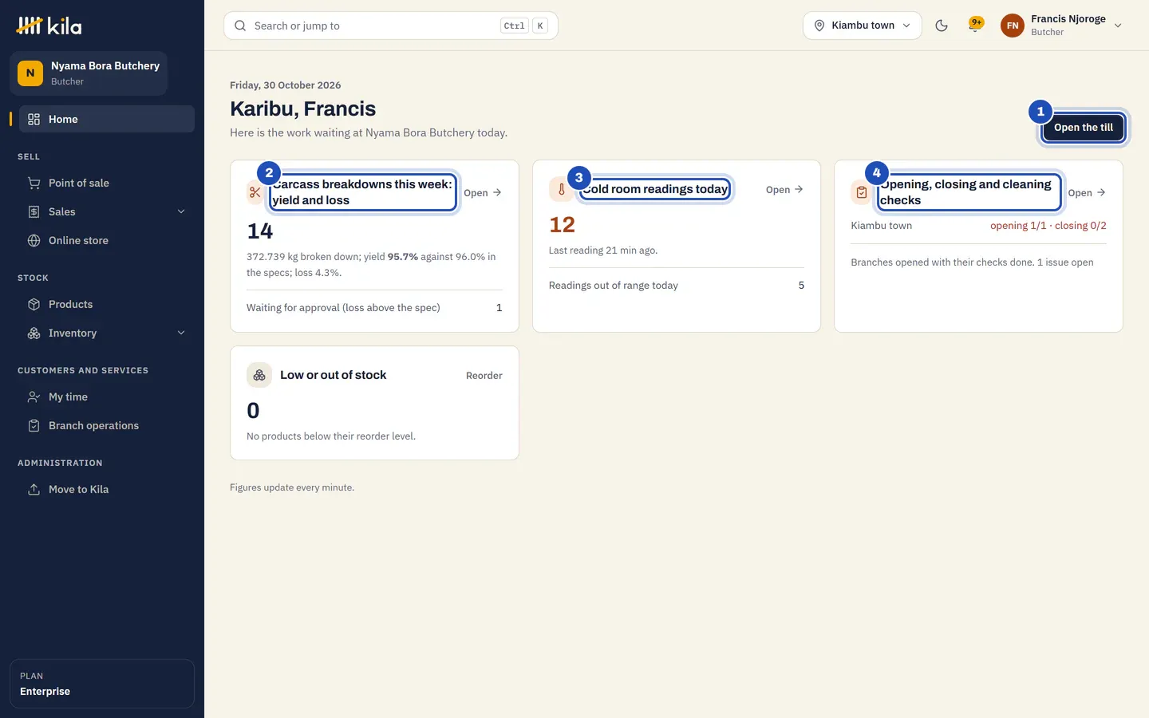This screenshot has width=1149, height=718.
Task: Click the search magnifier icon
Action: (x=240, y=26)
